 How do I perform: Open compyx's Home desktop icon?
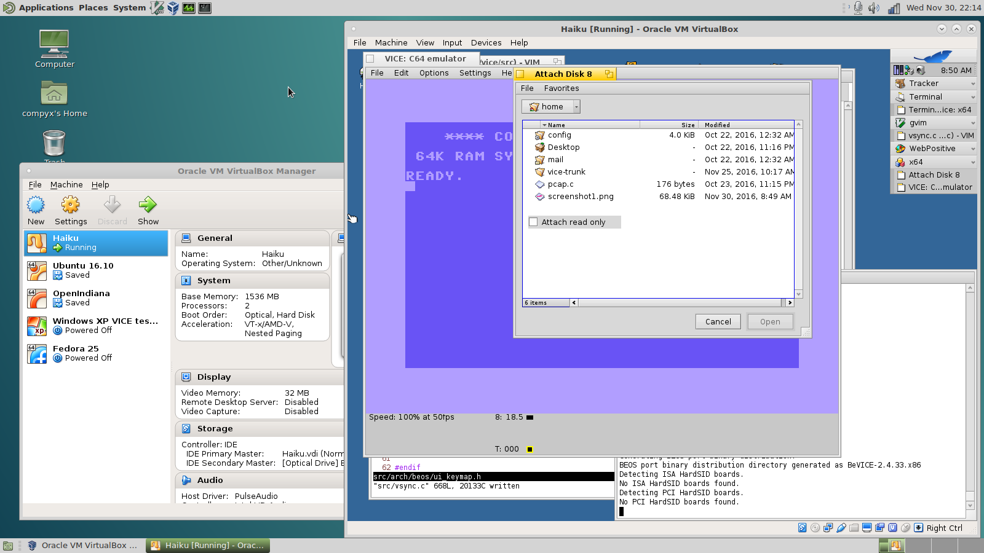point(54,99)
